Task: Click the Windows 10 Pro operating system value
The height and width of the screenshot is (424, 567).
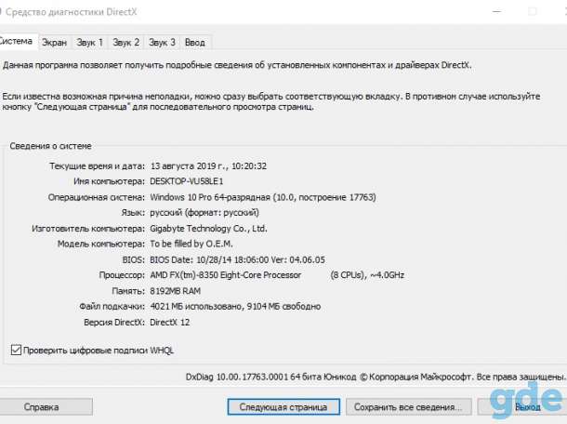Action: click(x=263, y=197)
